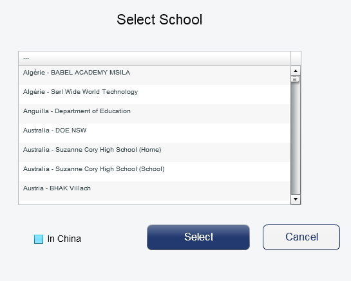Screen dimensions: 351x281
Task: Dismiss dialog with Cancel button
Action: point(301,237)
